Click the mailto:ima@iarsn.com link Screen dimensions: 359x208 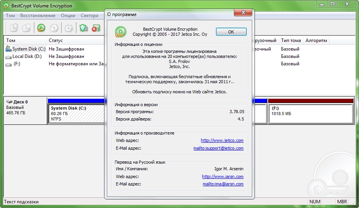click(223, 184)
